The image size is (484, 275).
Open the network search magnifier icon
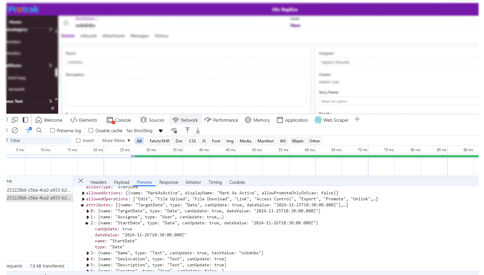(x=39, y=130)
